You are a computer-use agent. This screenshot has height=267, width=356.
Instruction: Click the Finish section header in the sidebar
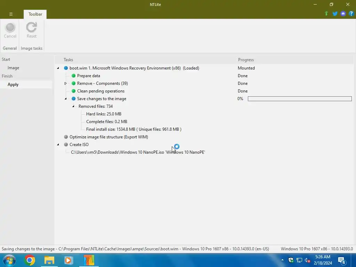(7, 76)
